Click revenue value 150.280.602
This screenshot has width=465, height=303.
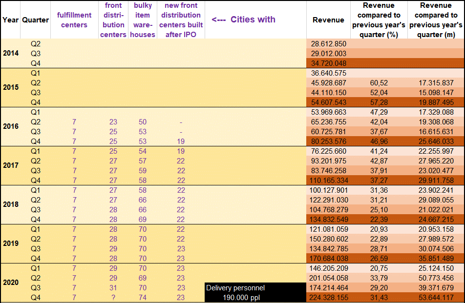(x=329, y=239)
